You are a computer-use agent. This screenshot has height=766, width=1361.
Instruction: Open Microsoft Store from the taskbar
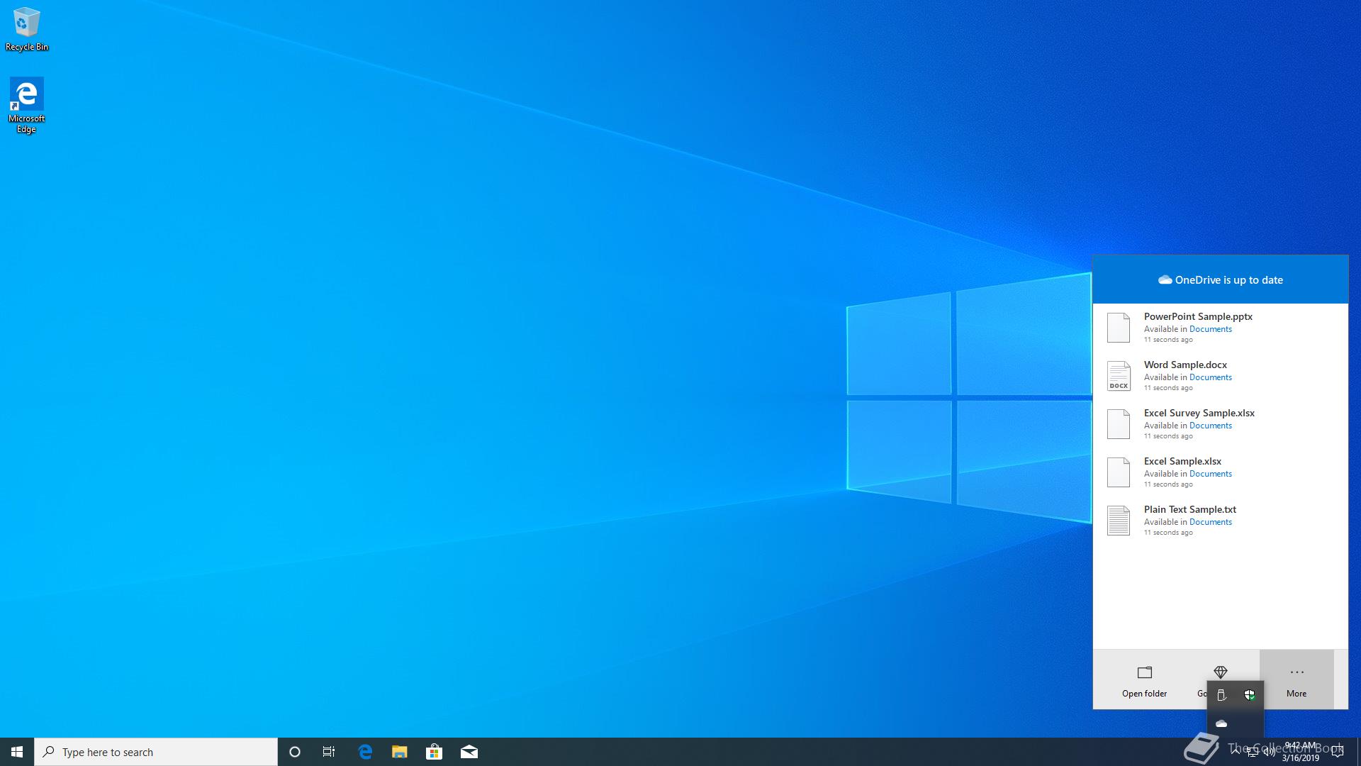tap(434, 752)
